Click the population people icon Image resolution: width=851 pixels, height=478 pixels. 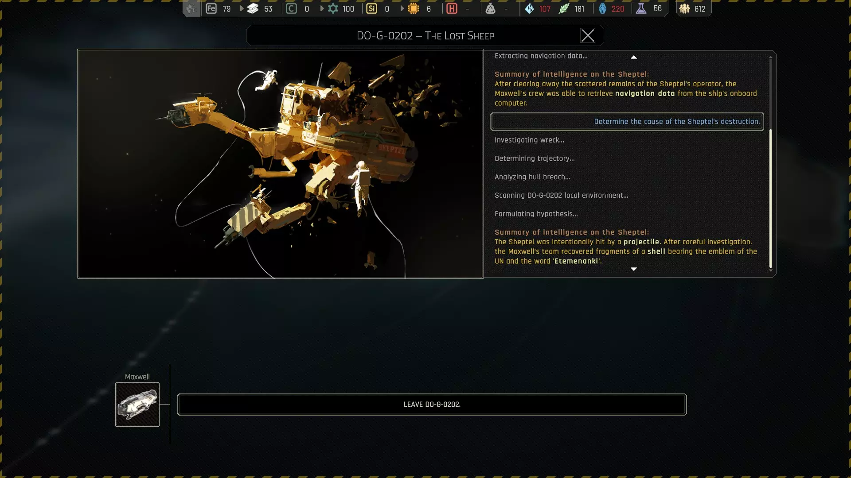[x=684, y=9]
